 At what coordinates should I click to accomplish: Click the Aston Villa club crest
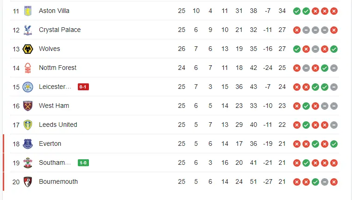point(28,11)
